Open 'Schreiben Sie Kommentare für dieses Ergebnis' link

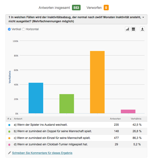(x=42, y=153)
